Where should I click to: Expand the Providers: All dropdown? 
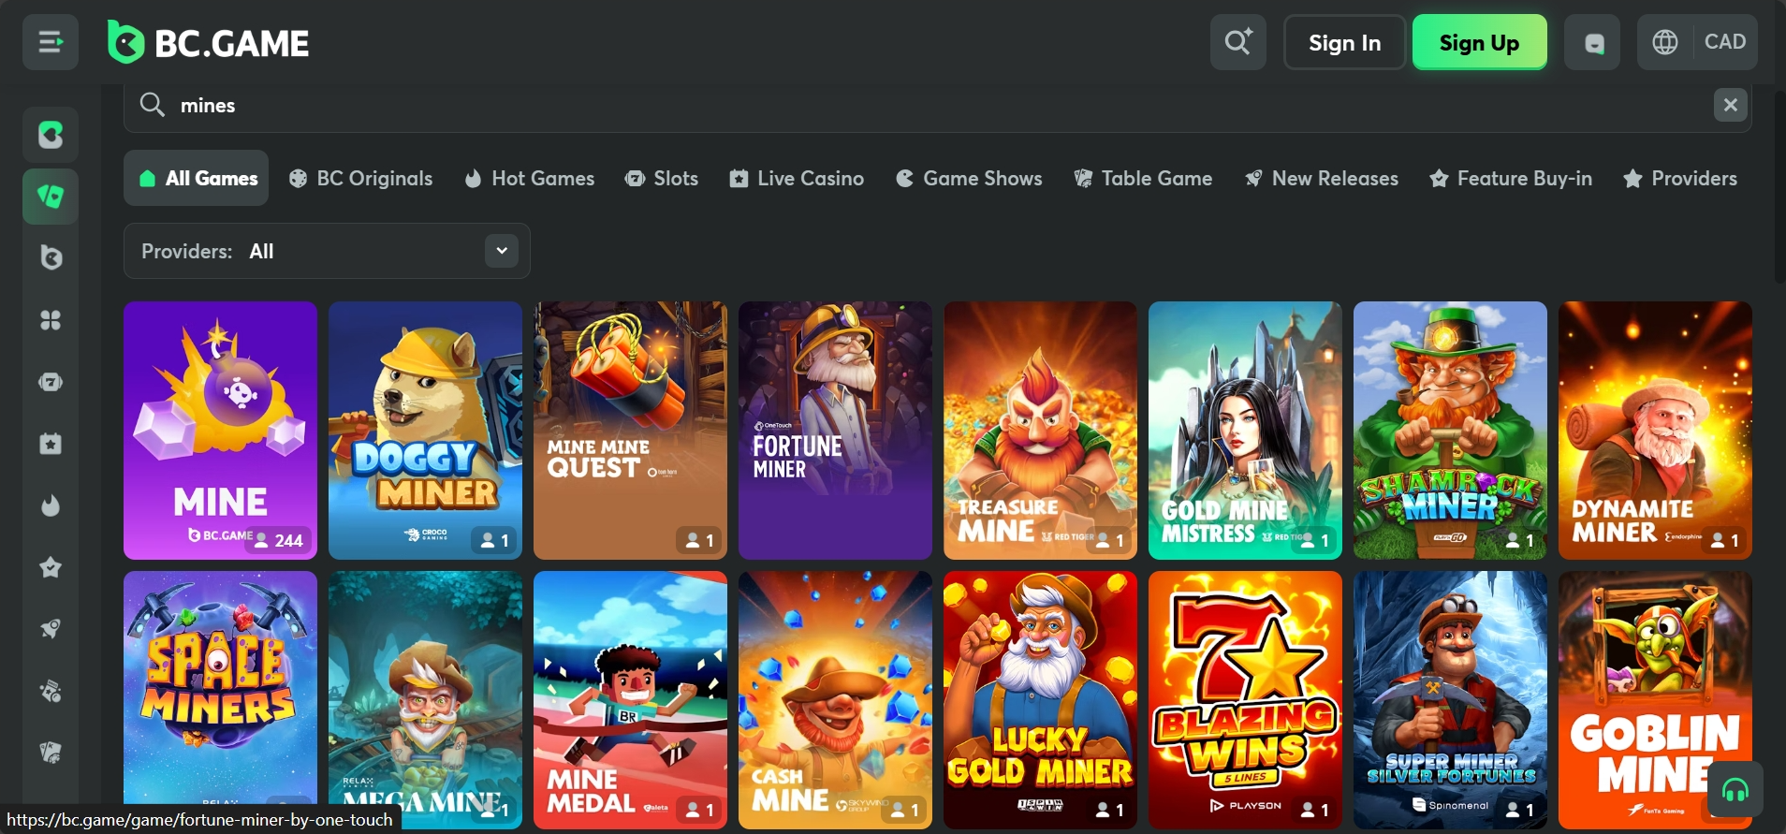pyautogui.click(x=327, y=251)
